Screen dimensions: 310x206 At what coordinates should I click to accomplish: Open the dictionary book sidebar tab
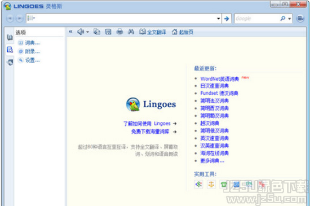pos(10,37)
